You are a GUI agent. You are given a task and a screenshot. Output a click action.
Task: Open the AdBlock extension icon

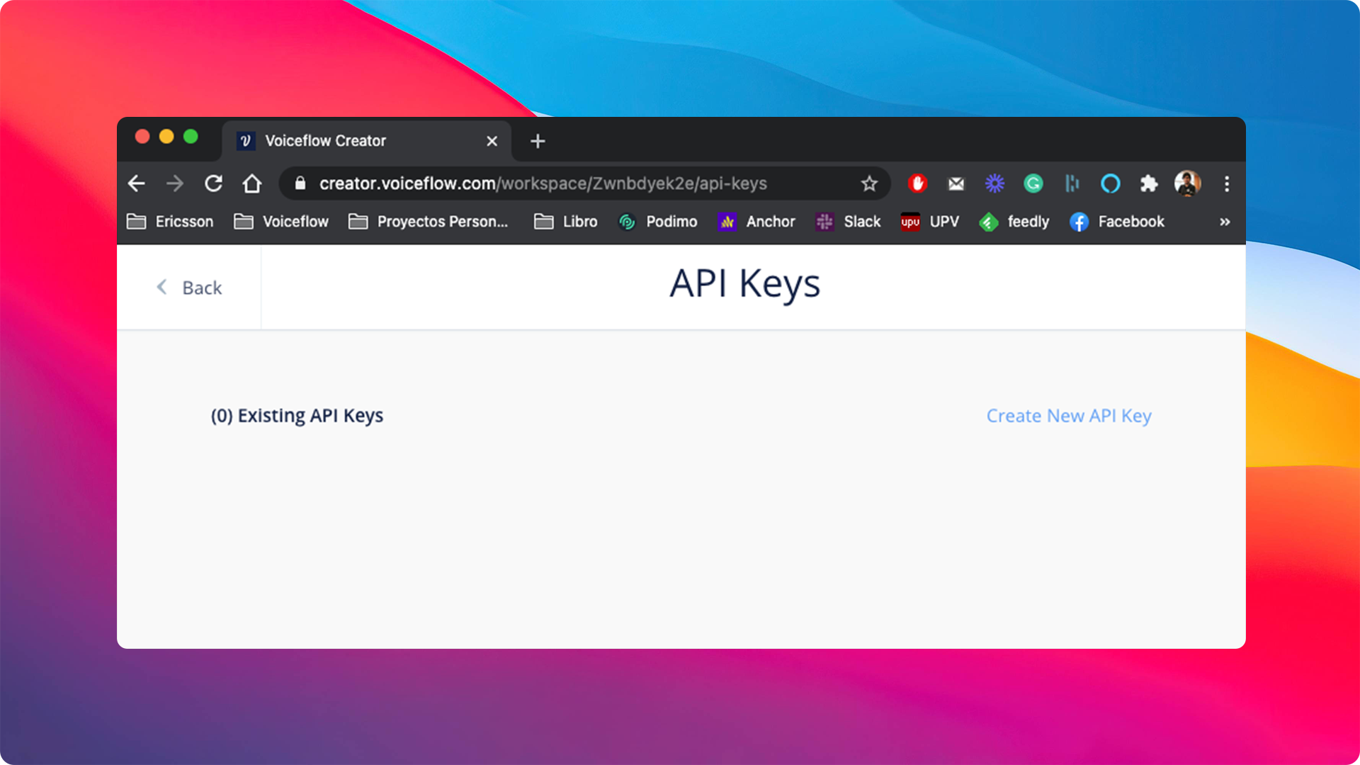(x=917, y=183)
